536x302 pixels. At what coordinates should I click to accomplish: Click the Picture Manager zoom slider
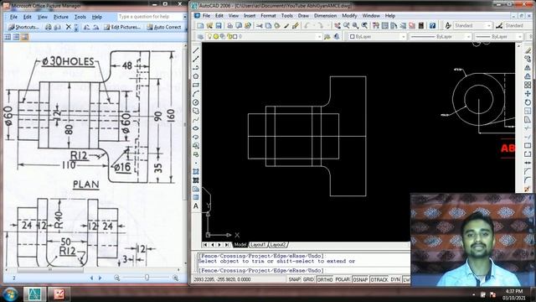[x=147, y=278]
